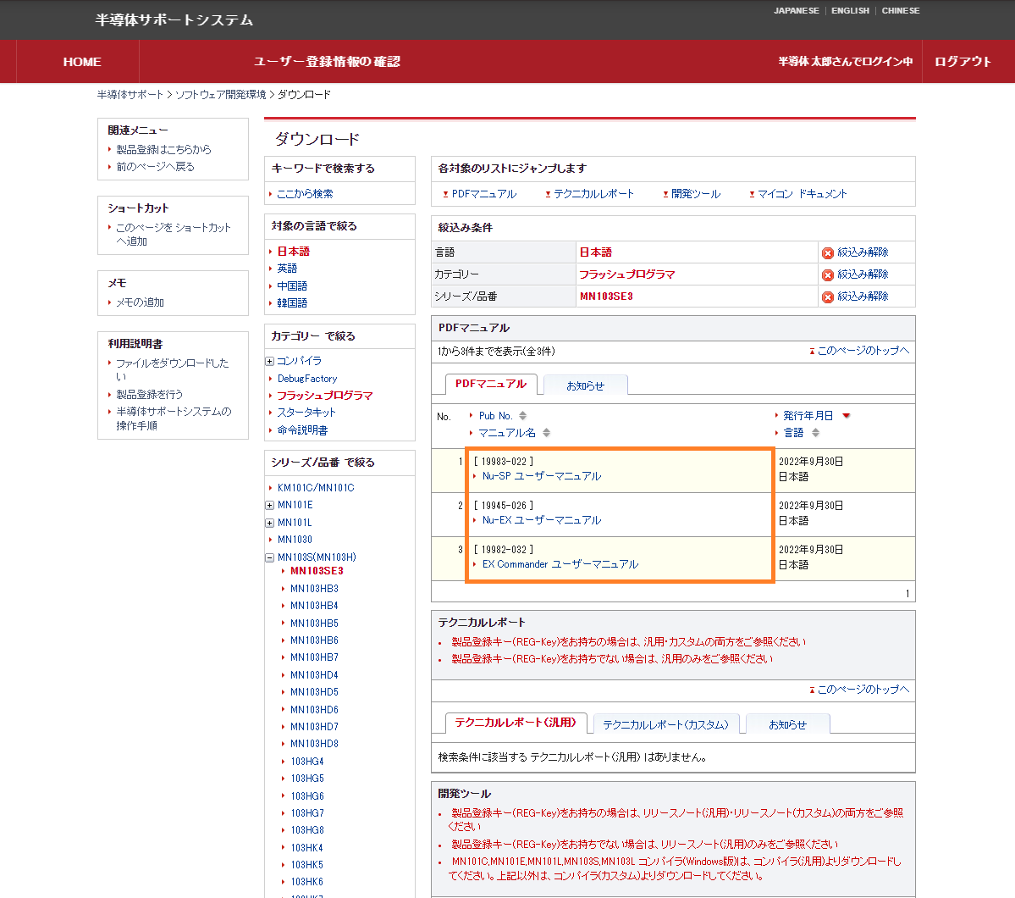This screenshot has height=898, width=1015.
Task: Select KM101C/MN101C series
Action: tap(316, 488)
